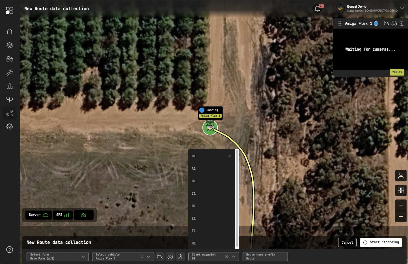Click the waypoint list scrollbar
408x264 pixels.
click(x=237, y=199)
